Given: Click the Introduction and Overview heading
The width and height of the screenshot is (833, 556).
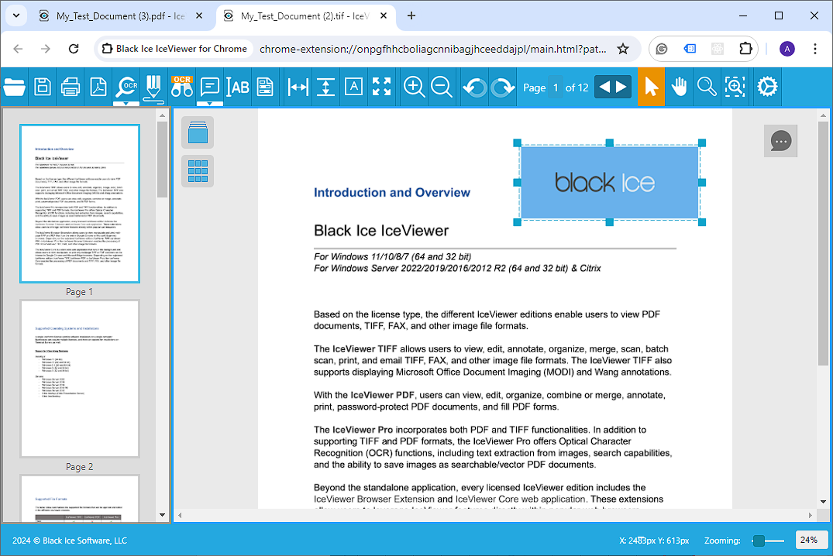Looking at the screenshot, I should (392, 192).
